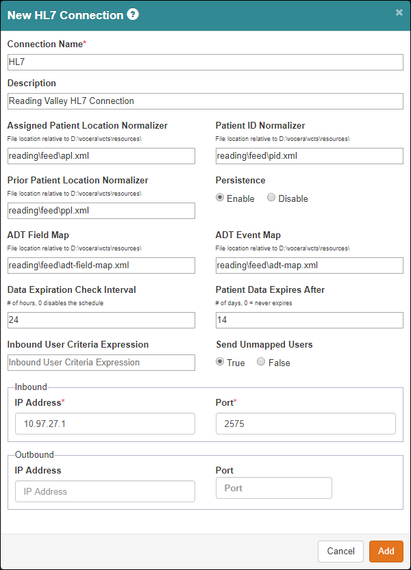The width and height of the screenshot is (411, 570).
Task: Focus the Connection Name field
Action: (206, 62)
